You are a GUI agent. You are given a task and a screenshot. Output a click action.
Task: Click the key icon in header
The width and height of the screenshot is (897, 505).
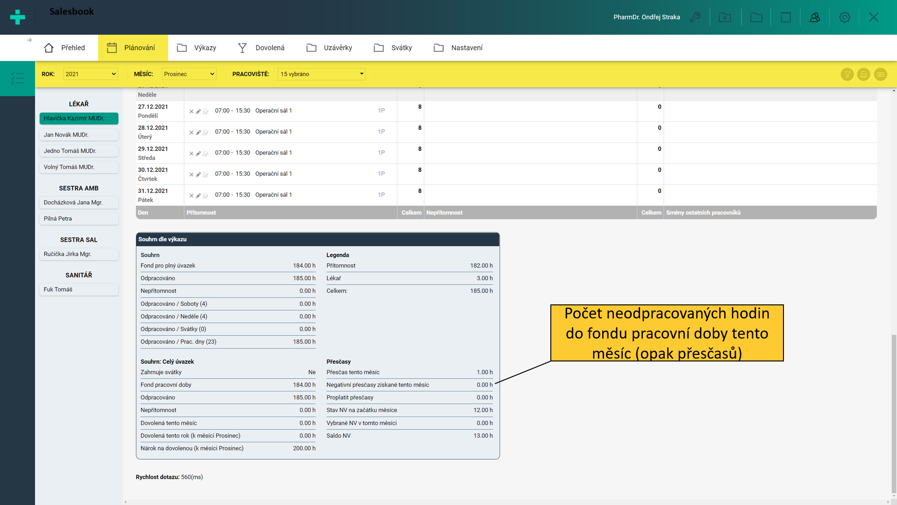click(x=696, y=17)
